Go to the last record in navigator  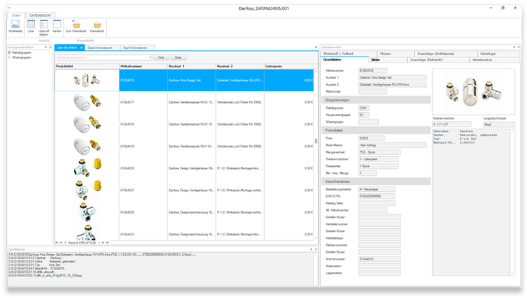click(107, 243)
